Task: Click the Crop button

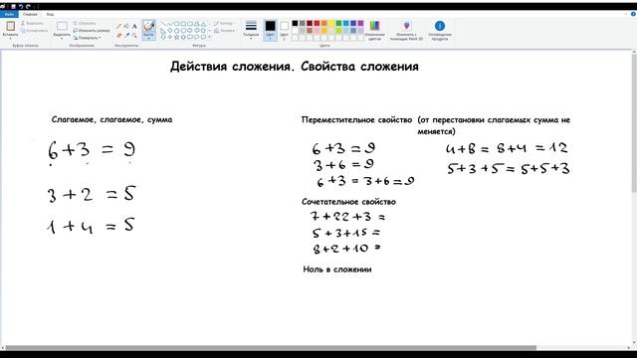Action: [85, 24]
